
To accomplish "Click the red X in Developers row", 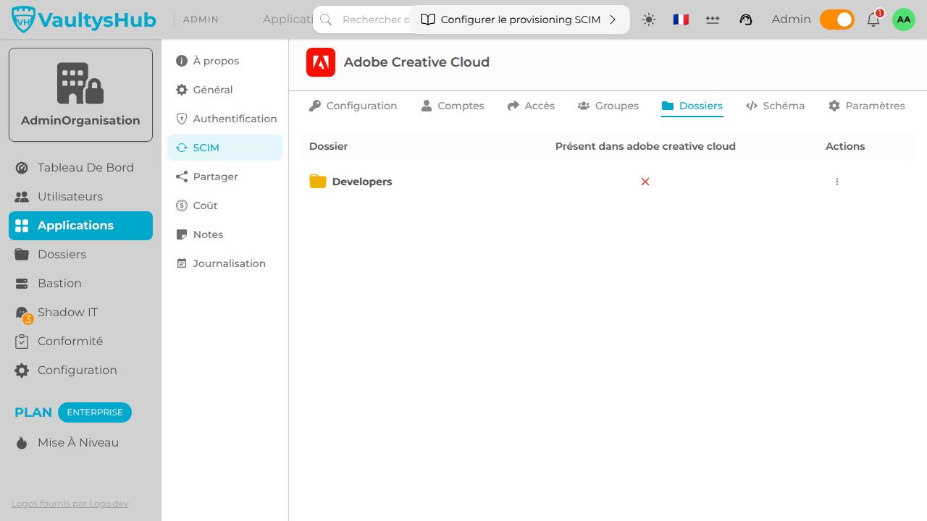I will [x=645, y=182].
